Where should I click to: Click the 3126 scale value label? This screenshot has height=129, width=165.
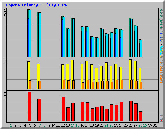pos(5,94)
